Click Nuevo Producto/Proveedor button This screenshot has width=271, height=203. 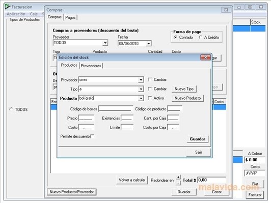pyautogui.click(x=72, y=192)
